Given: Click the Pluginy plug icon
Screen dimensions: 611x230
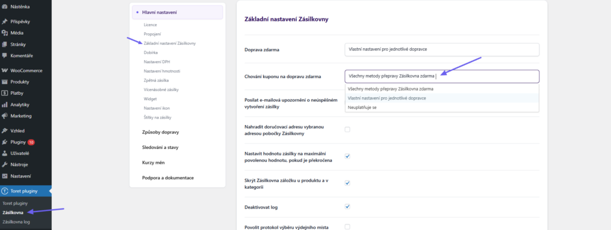Looking at the screenshot, I should (5, 142).
